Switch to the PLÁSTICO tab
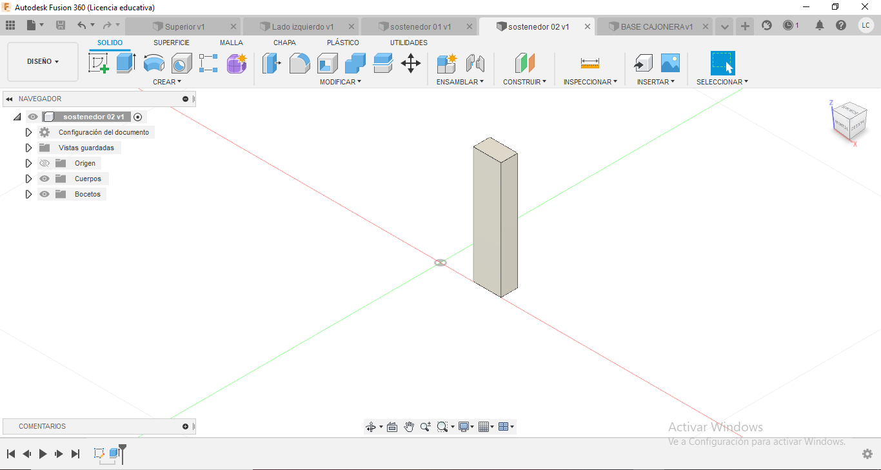Viewport: 881px width, 470px height. 343,43
